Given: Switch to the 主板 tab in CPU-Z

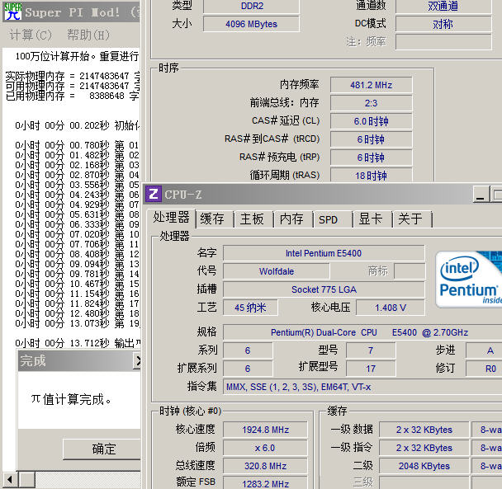Looking at the screenshot, I should 252,219.
